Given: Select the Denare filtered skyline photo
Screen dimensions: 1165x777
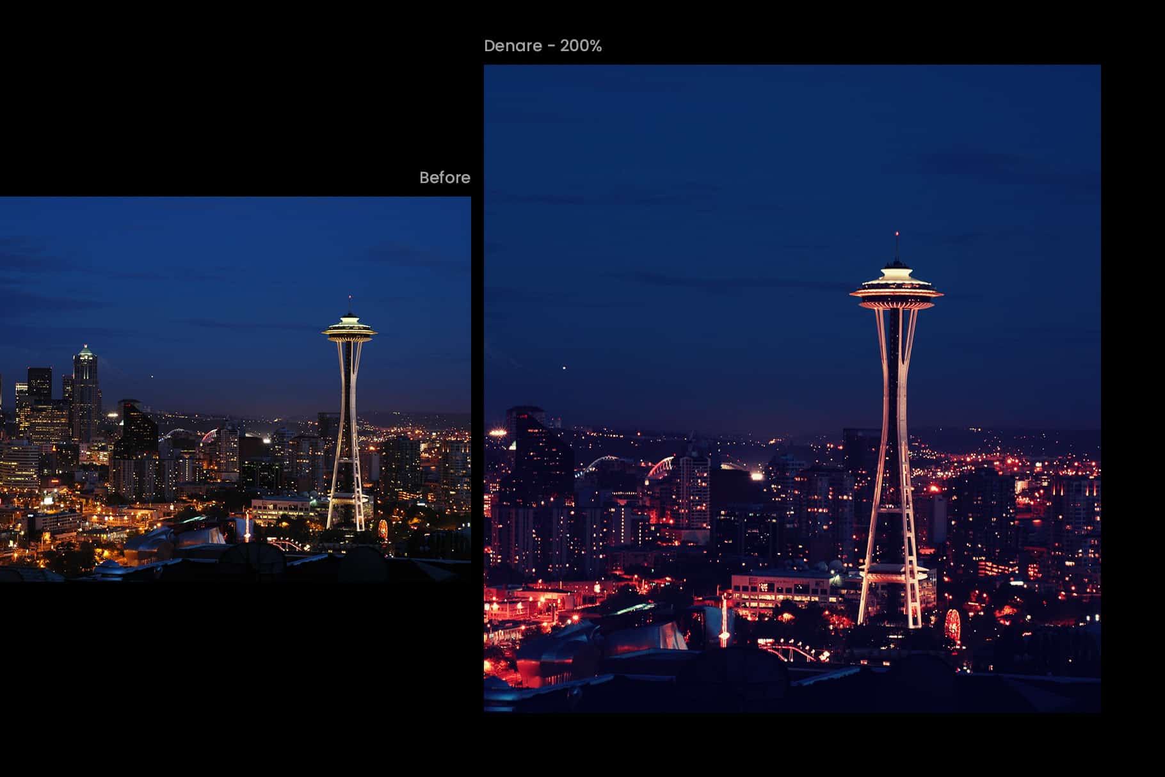Looking at the screenshot, I should point(792,388).
